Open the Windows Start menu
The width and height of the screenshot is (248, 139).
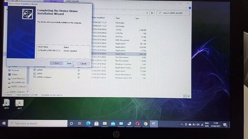(4, 123)
